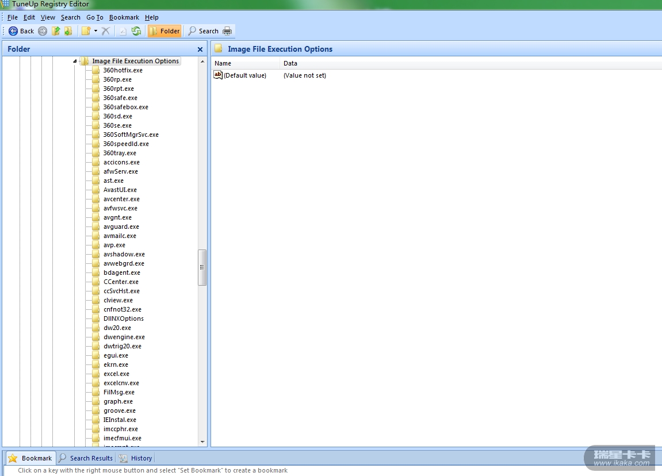
Task: Click the delete X icon in toolbar
Action: click(x=106, y=31)
